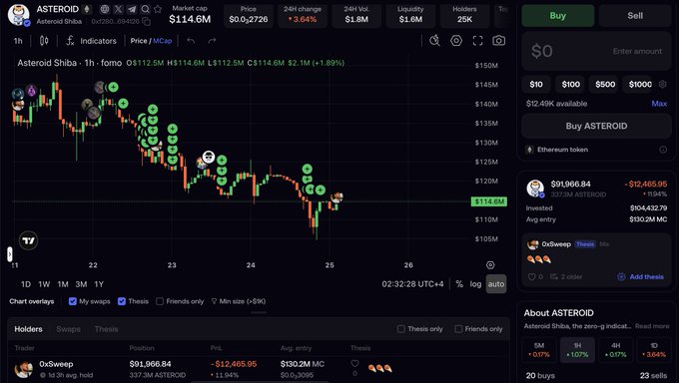This screenshot has height=383, width=679.
Task: Open Indicators fx menu
Action: tap(92, 41)
